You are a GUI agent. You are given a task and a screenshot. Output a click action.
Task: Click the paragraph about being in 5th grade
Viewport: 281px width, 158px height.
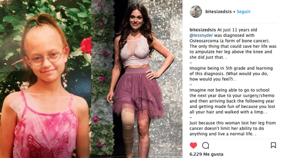[x=231, y=74]
